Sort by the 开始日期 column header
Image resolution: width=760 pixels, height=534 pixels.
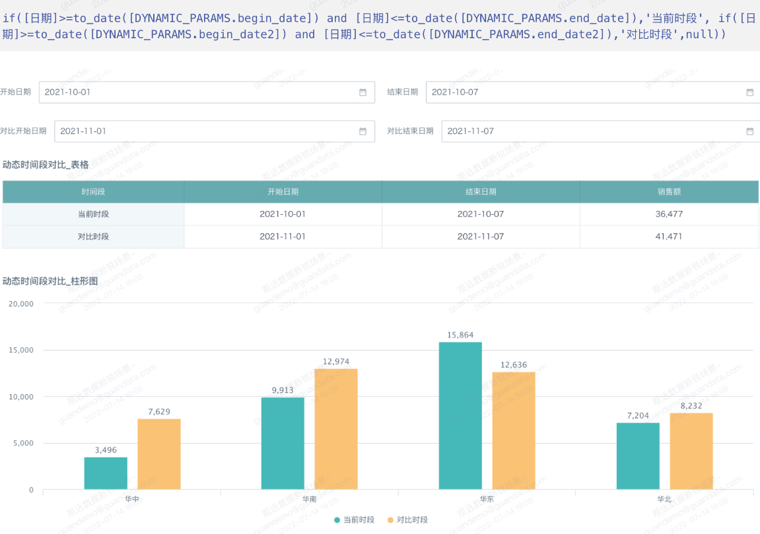point(283,192)
